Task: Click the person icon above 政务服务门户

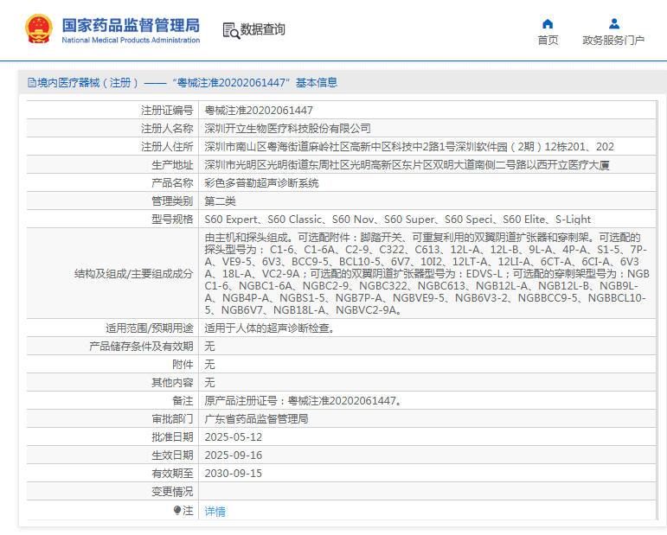Action: pyautogui.click(x=613, y=23)
